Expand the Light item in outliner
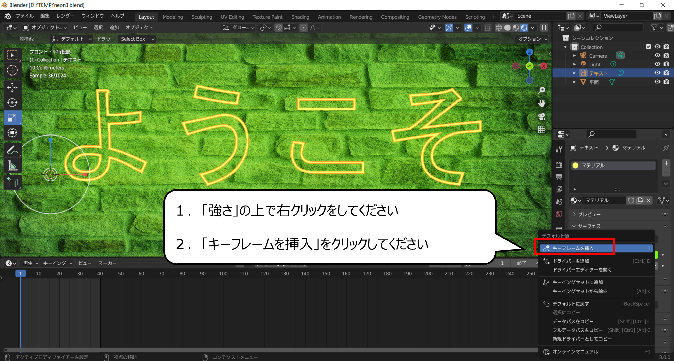 coord(575,64)
